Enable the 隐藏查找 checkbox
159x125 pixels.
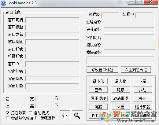[37, 118]
